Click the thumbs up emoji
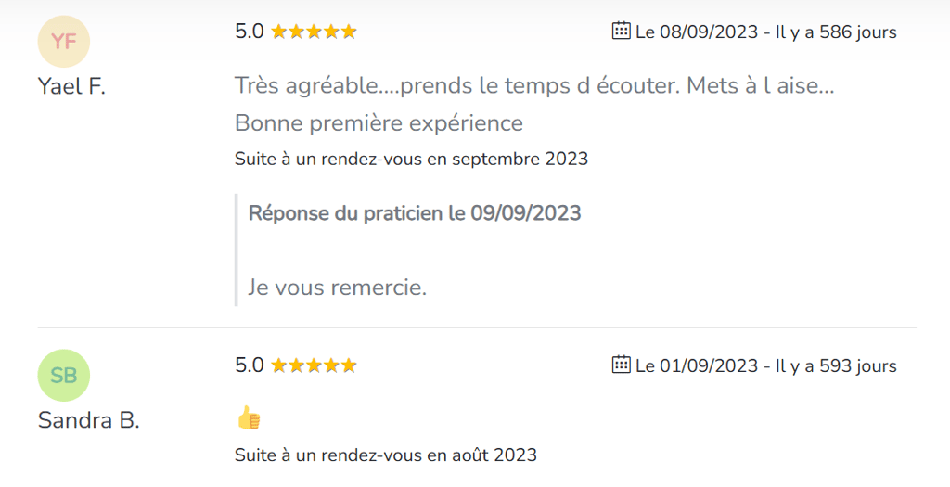The width and height of the screenshot is (950, 487). point(248,417)
